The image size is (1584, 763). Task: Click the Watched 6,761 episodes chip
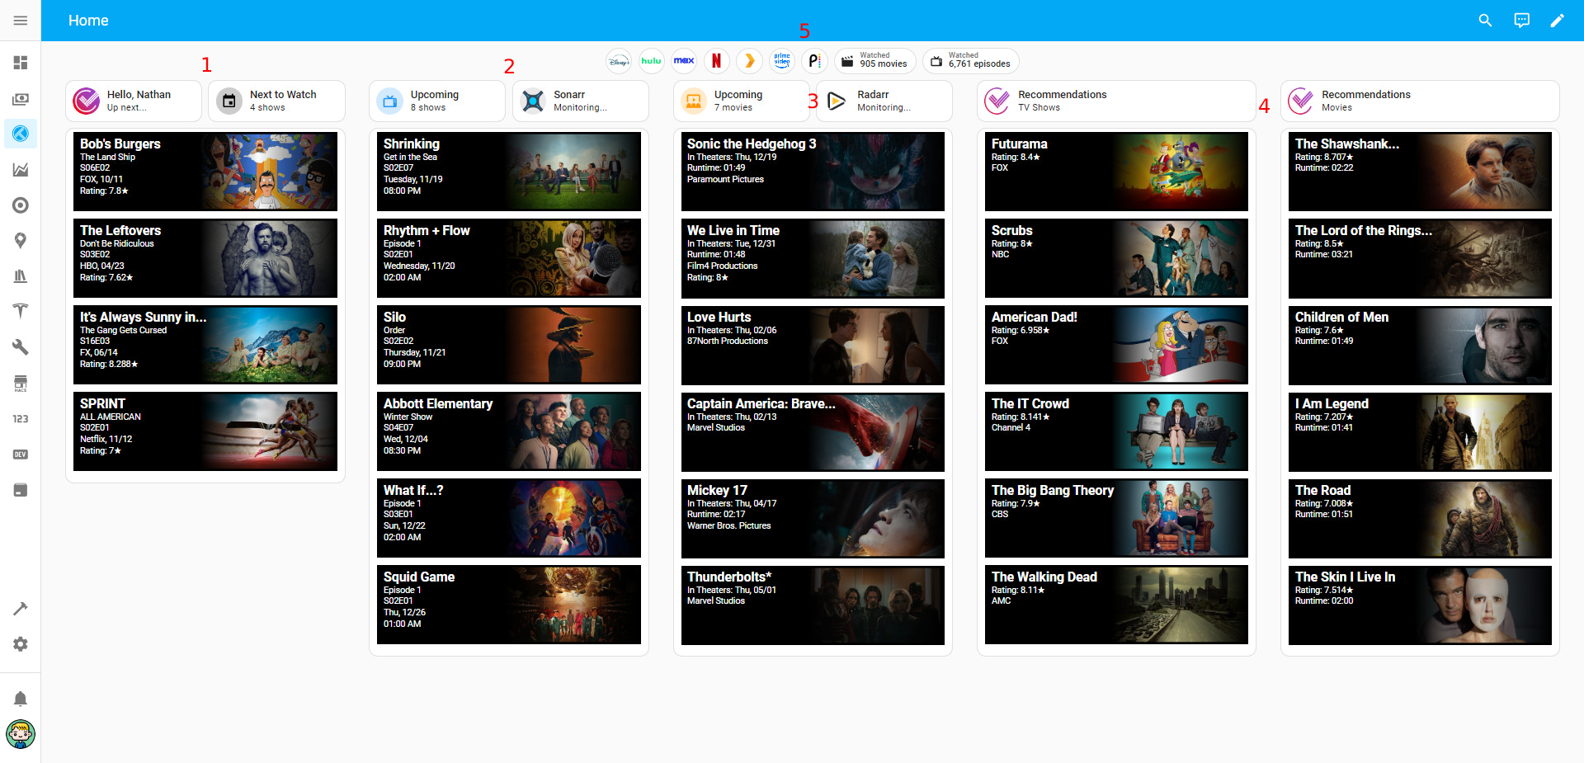(971, 61)
